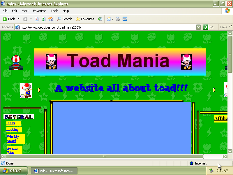
Task: Click the Print icon
Action: point(118,19)
